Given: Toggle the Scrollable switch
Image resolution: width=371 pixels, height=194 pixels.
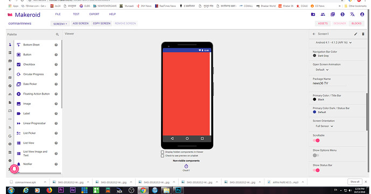Looking at the screenshot, I should pyautogui.click(x=316, y=141).
